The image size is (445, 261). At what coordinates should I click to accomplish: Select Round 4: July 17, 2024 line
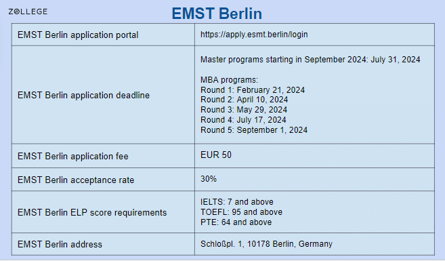243,120
